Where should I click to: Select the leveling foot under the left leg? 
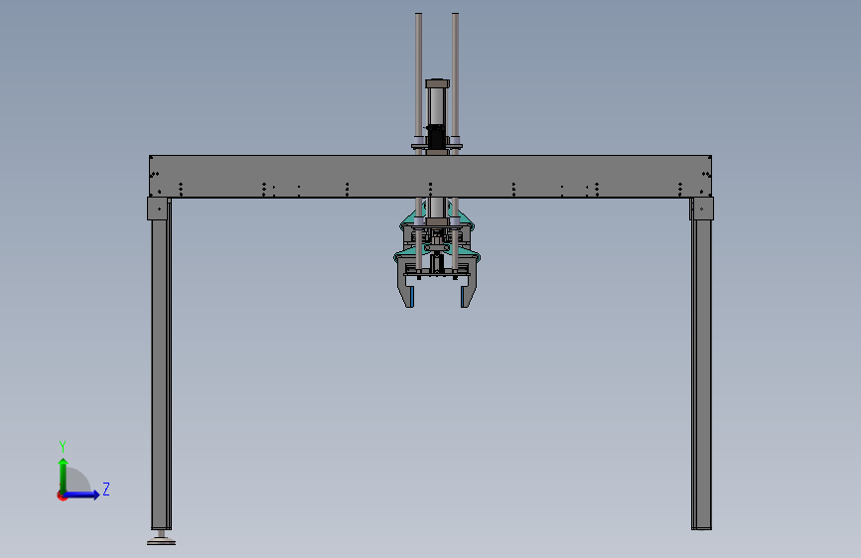pos(162,539)
